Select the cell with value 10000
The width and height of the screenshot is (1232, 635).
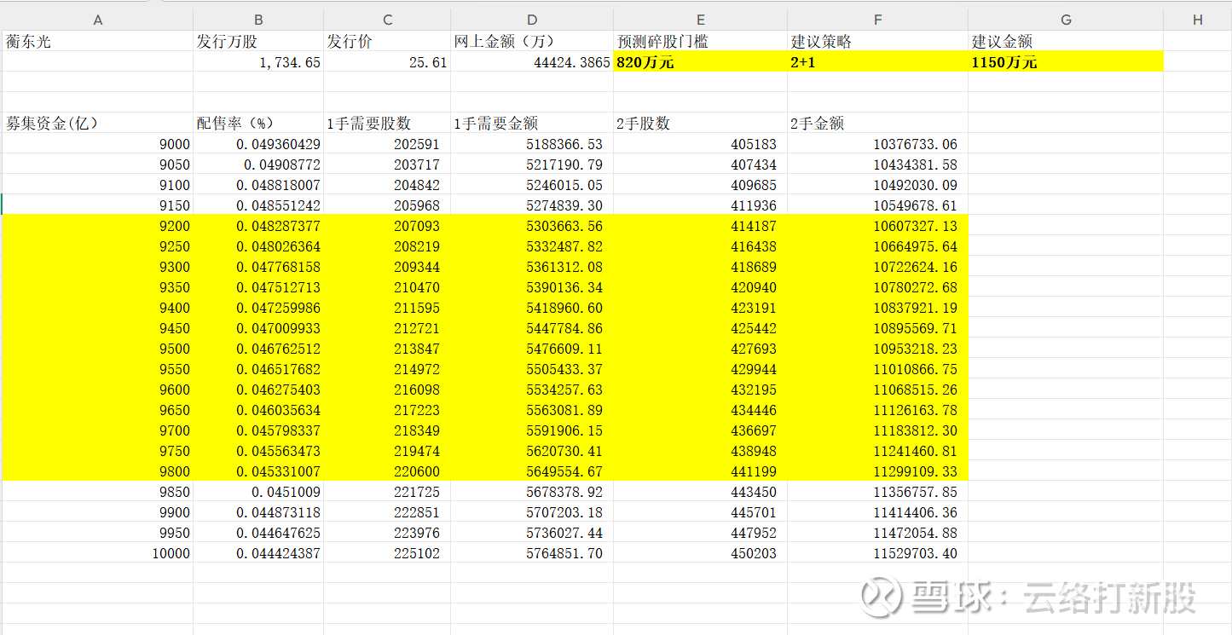[97, 553]
